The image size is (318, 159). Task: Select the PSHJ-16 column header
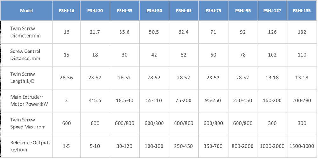(x=66, y=11)
